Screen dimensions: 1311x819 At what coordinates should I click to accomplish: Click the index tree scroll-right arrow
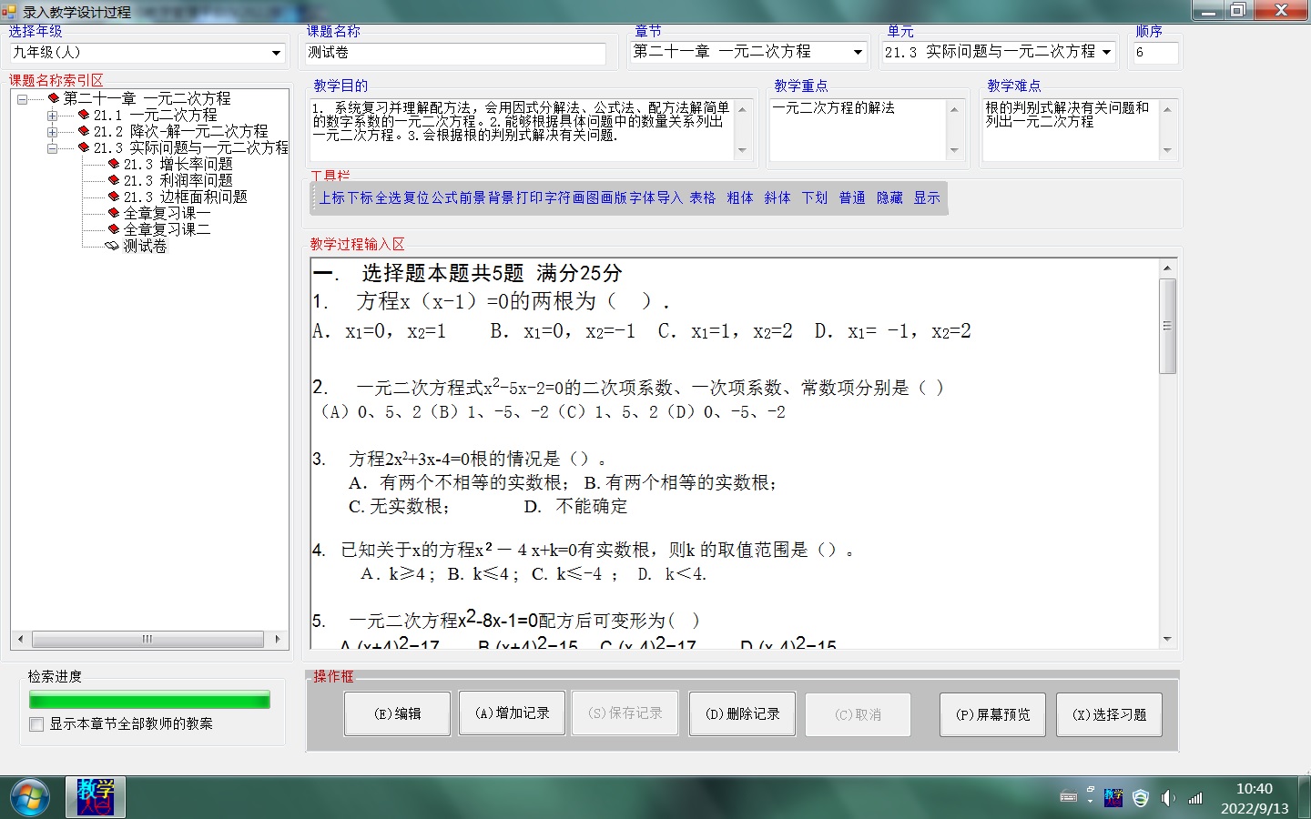278,639
